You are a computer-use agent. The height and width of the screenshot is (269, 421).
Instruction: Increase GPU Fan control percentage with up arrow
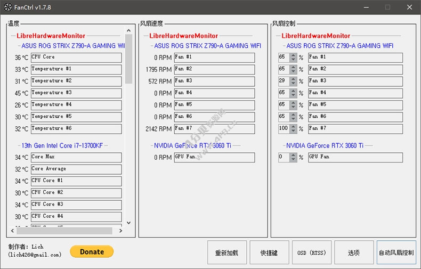(293, 155)
